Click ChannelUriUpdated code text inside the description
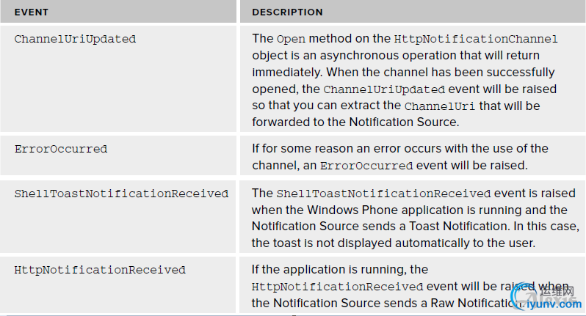 [x=383, y=89]
